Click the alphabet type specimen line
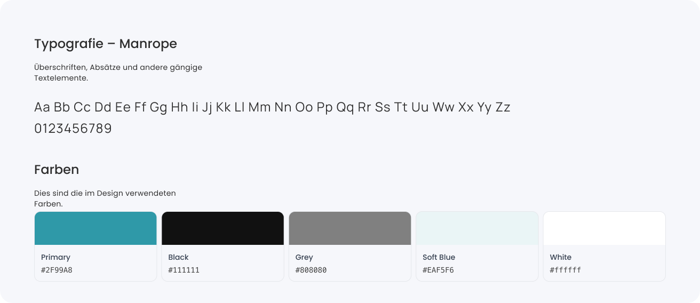700x303 pixels. click(x=272, y=107)
